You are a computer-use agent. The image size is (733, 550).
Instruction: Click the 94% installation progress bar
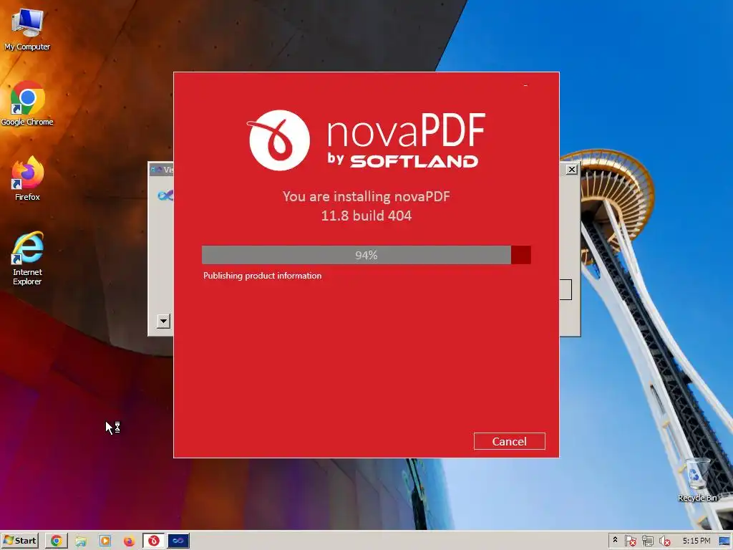click(366, 255)
